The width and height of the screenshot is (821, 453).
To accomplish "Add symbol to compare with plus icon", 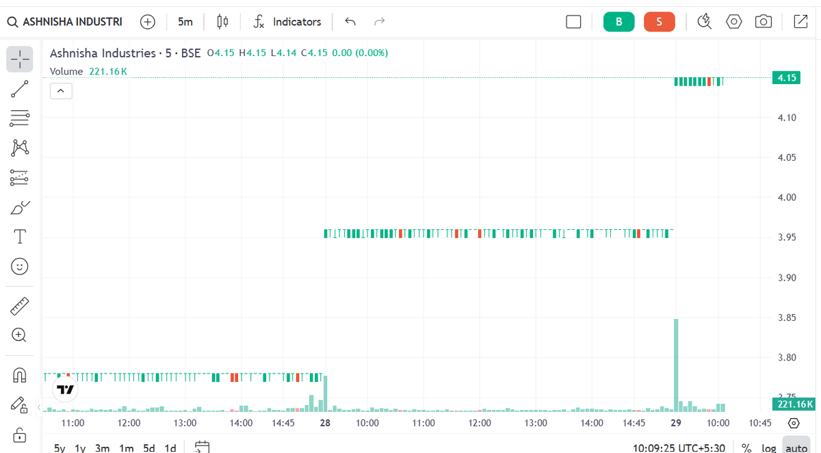I will point(147,22).
